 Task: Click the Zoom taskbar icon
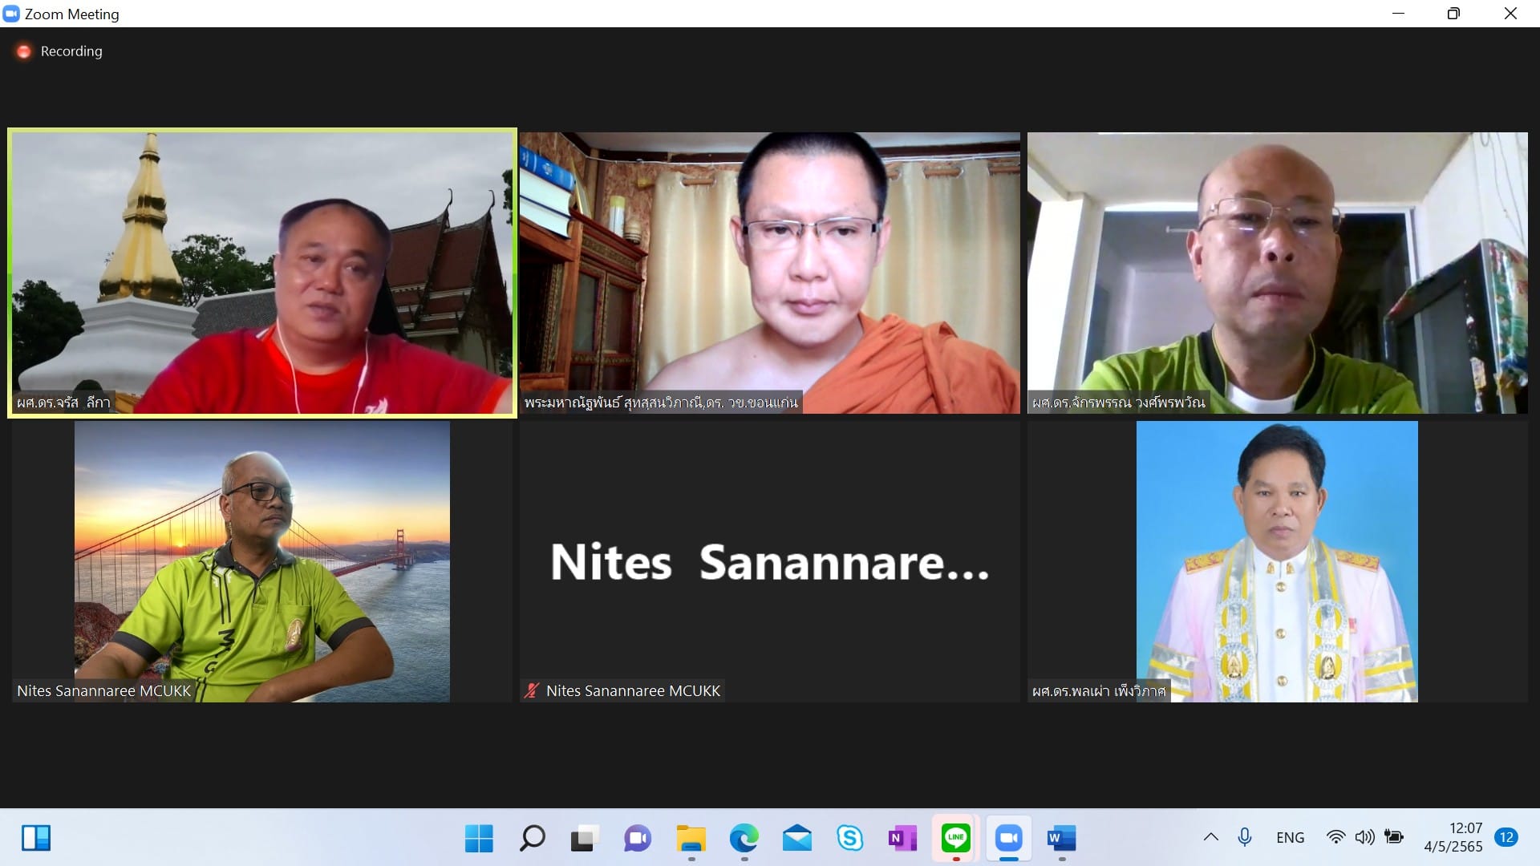1008,838
